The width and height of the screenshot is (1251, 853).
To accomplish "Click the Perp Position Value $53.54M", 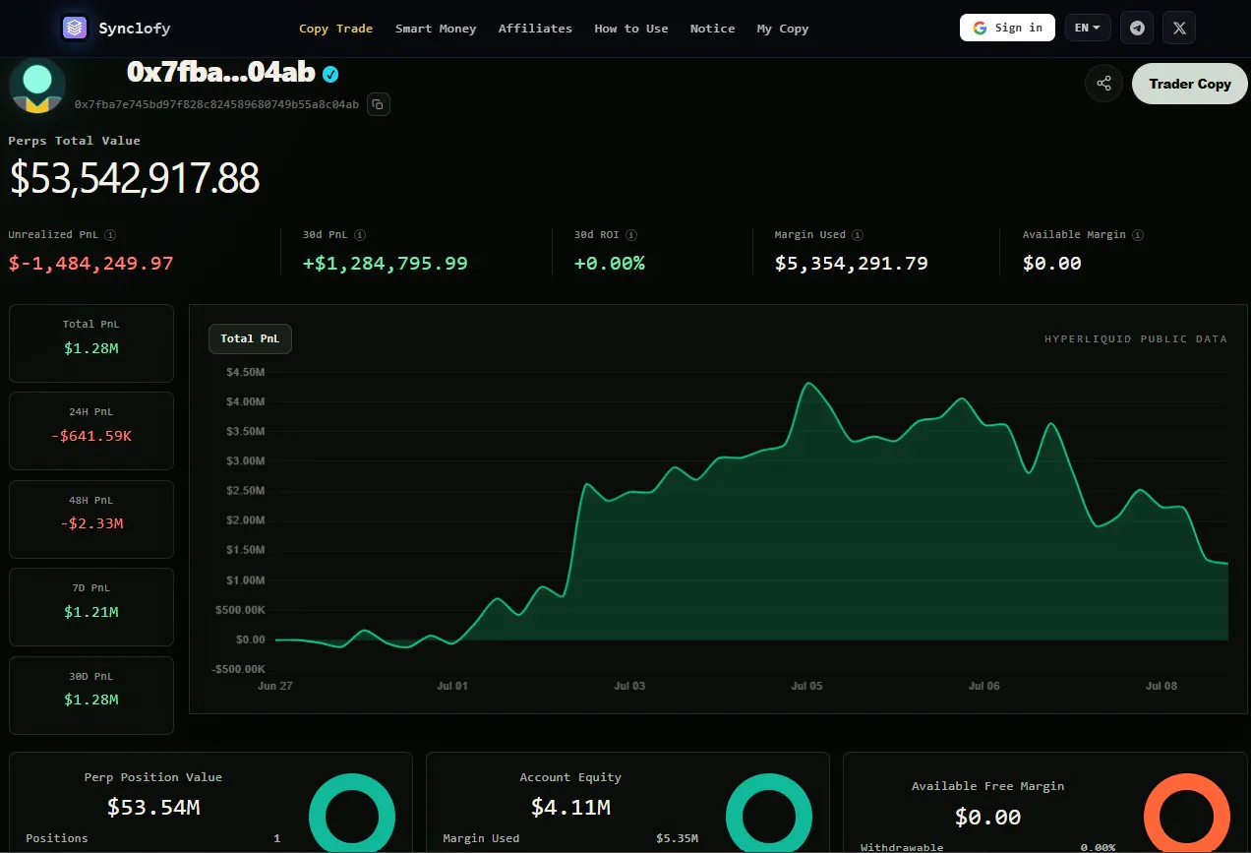I will pyautogui.click(x=153, y=808).
